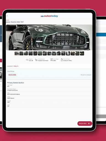Tap the menu lines icon in INQUIRE

[x=89, y=124]
